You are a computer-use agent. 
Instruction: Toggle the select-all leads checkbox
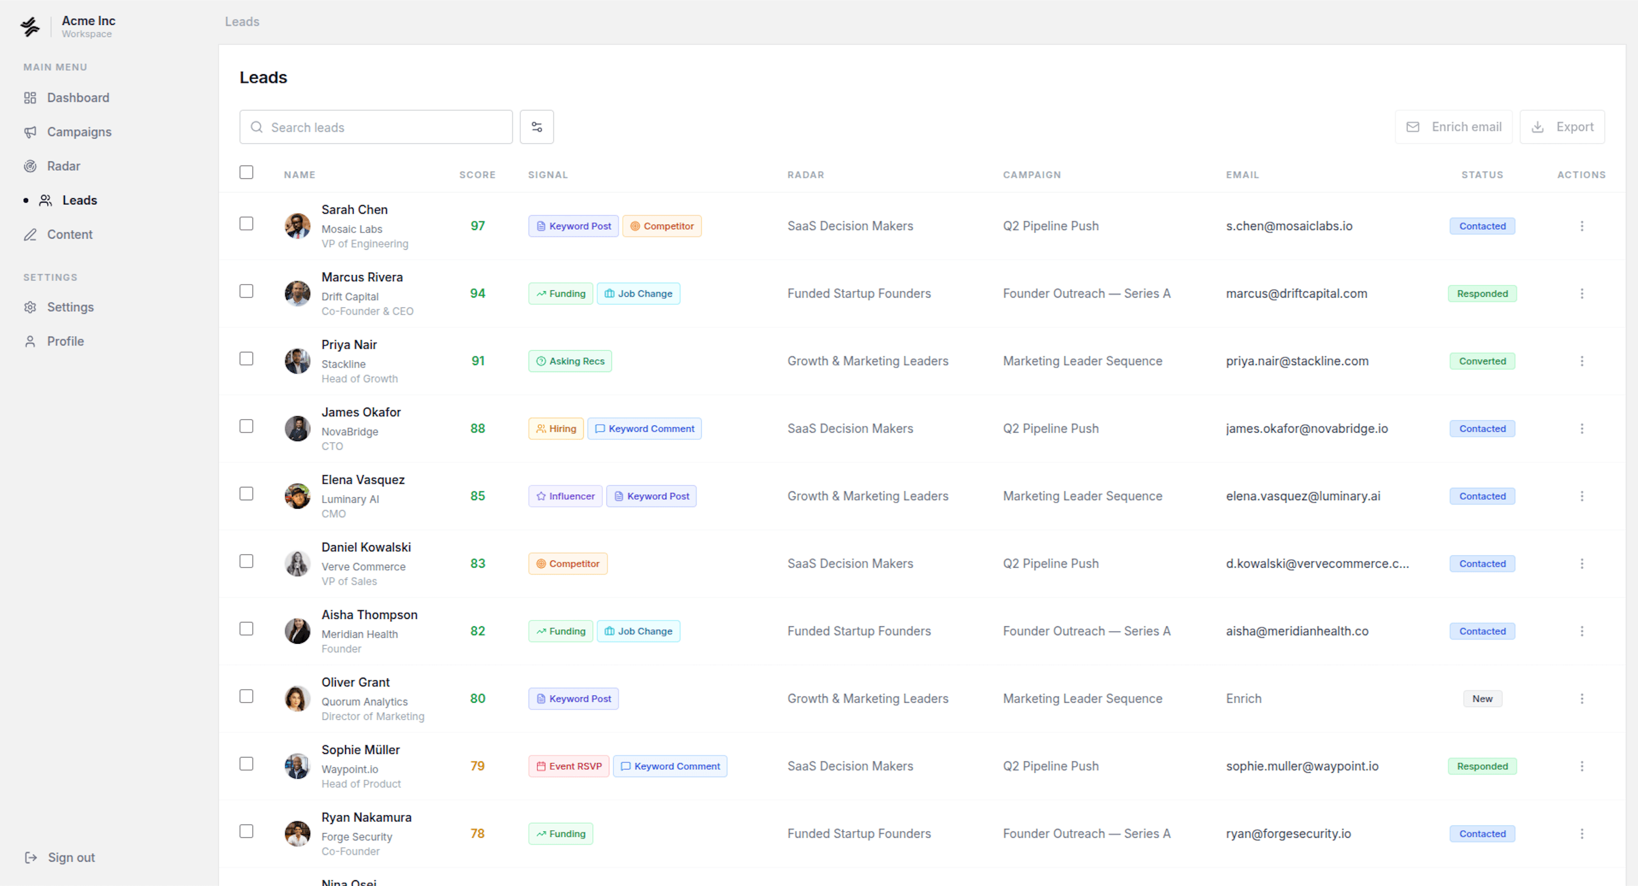pyautogui.click(x=246, y=172)
